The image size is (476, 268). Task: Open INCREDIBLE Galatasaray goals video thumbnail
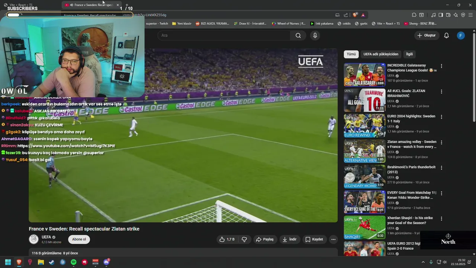[x=364, y=75]
